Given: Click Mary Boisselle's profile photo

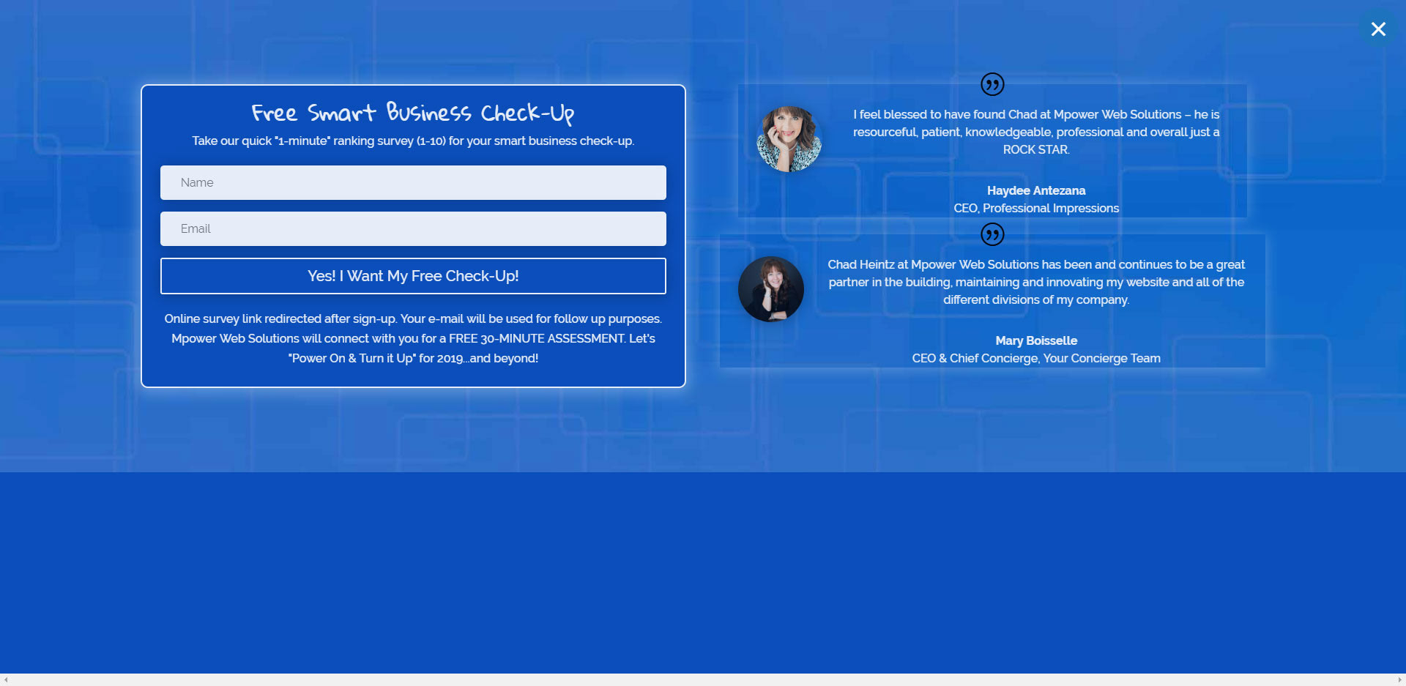Looking at the screenshot, I should (771, 289).
